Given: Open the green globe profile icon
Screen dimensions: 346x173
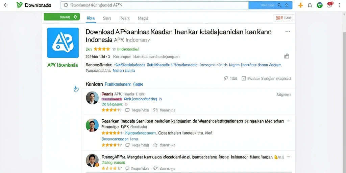Looking at the screenshot, I should pos(320,5).
